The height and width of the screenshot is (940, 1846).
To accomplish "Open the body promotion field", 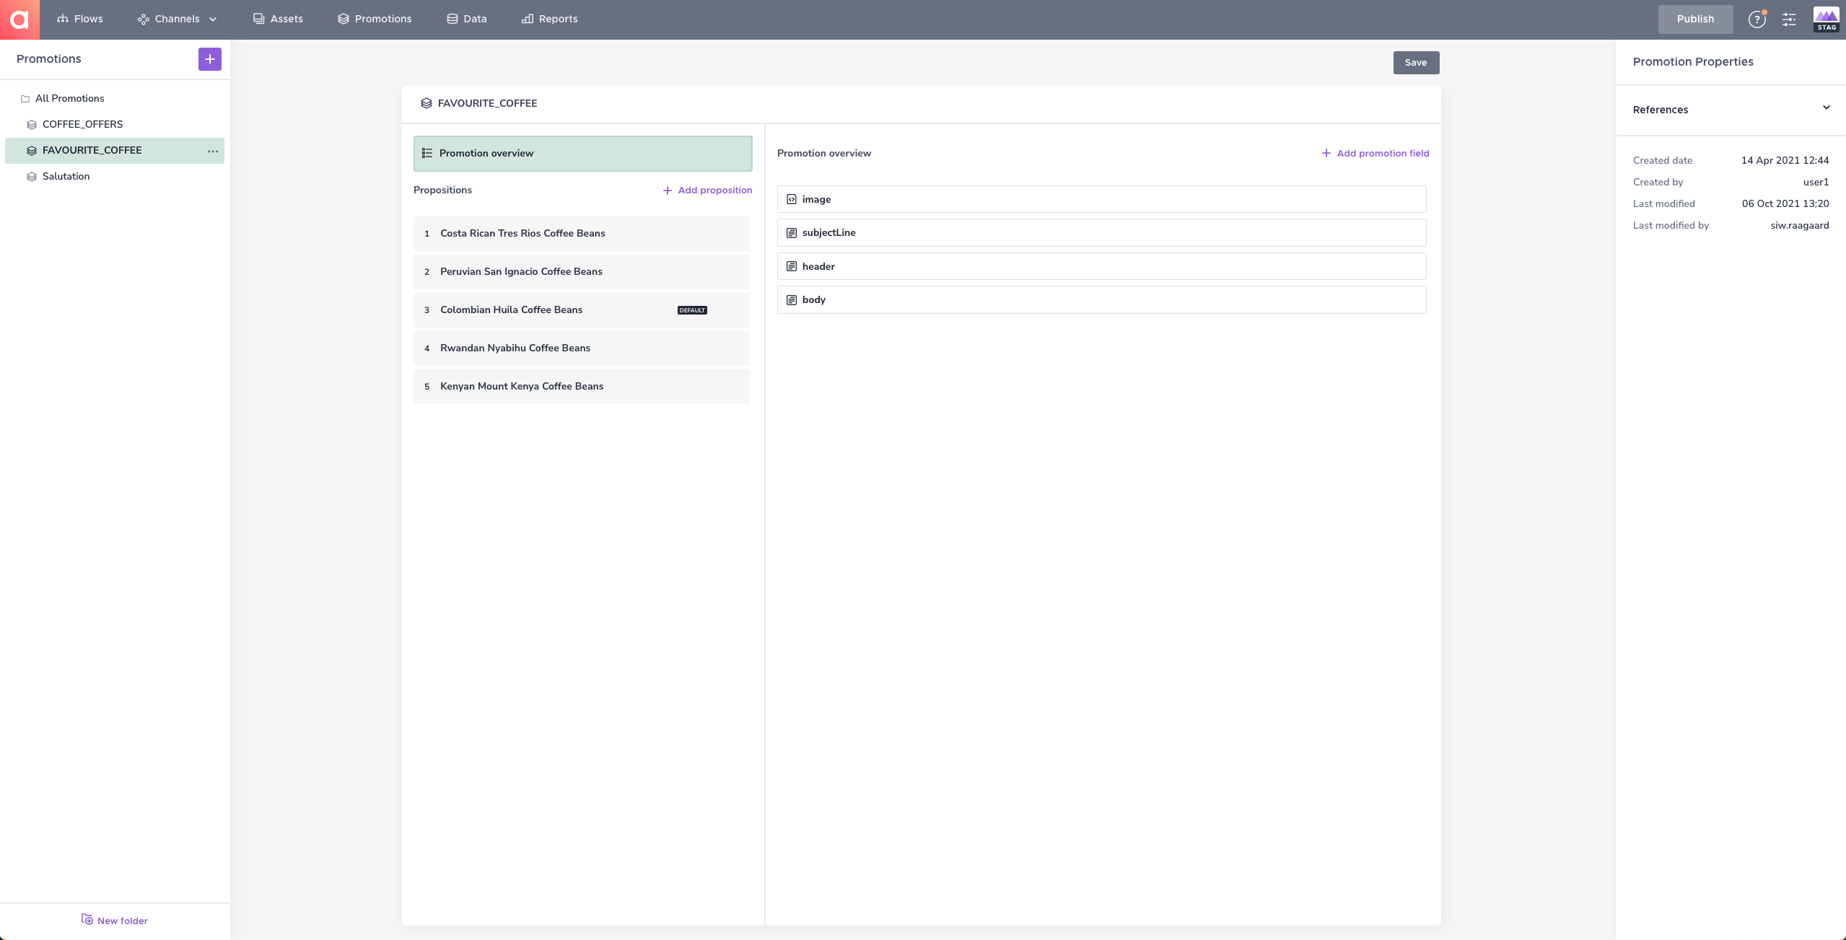I will click(x=1101, y=300).
